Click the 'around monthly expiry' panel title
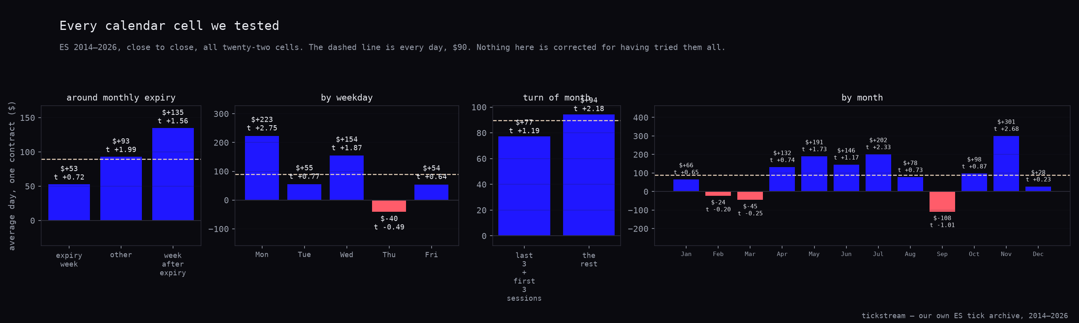Image resolution: width=1079 pixels, height=323 pixels. [121, 97]
